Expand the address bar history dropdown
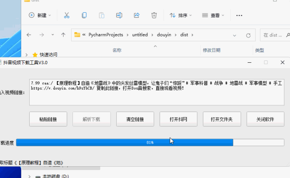Image resolution: width=290 pixels, height=178 pixels. [x=234, y=35]
